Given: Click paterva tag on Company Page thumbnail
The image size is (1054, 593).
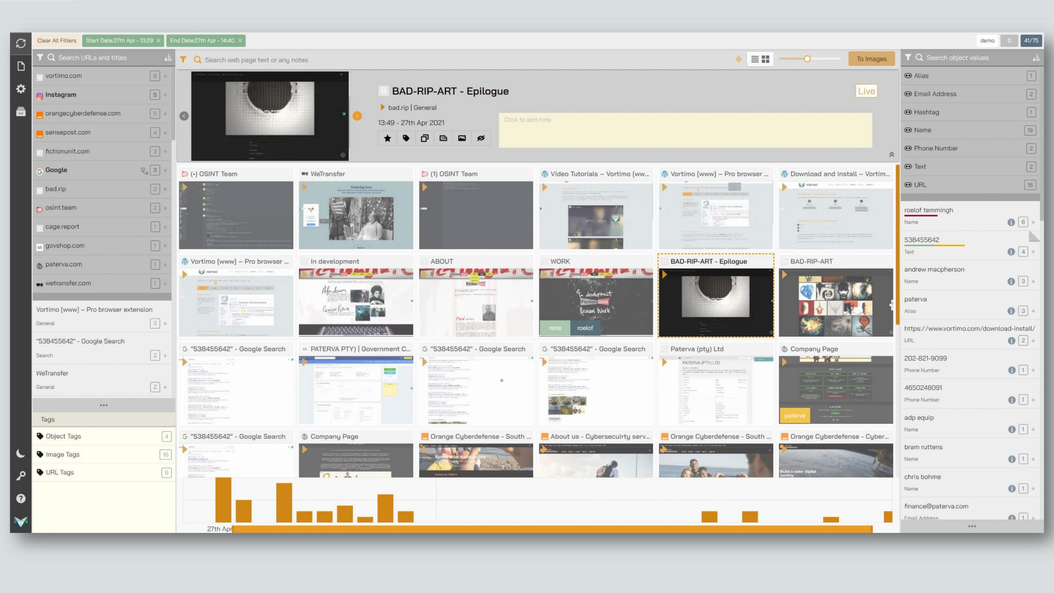Looking at the screenshot, I should [x=795, y=416].
